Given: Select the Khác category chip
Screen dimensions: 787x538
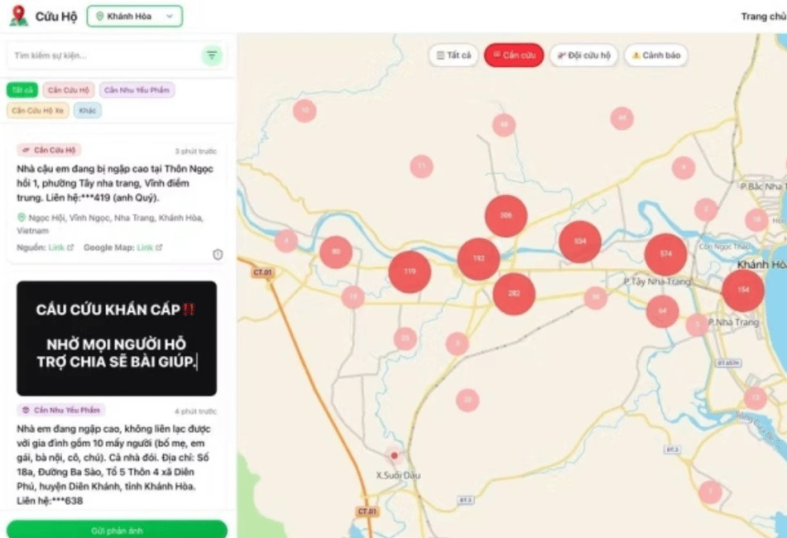Looking at the screenshot, I should point(88,110).
